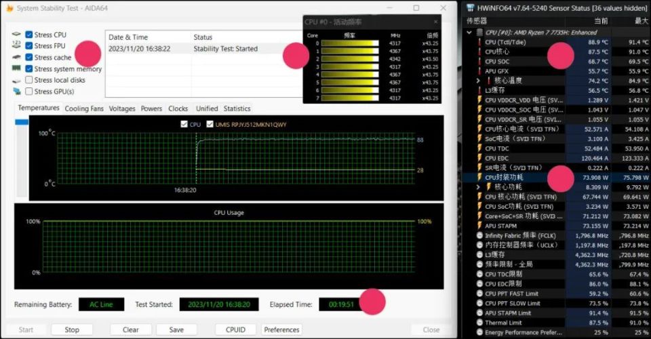Click the CPU chip icon beside Stress CPU
Screen dimensions: 651x339
tap(16, 35)
